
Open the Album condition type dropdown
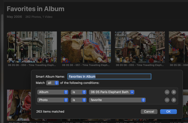pos(53,92)
